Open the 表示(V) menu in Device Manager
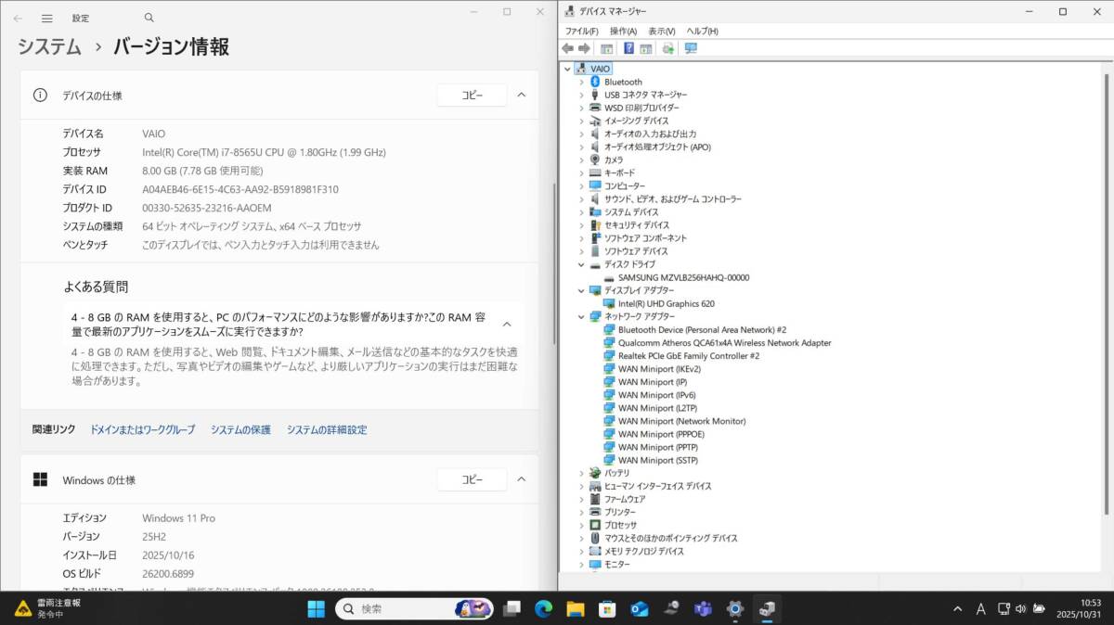 662,31
